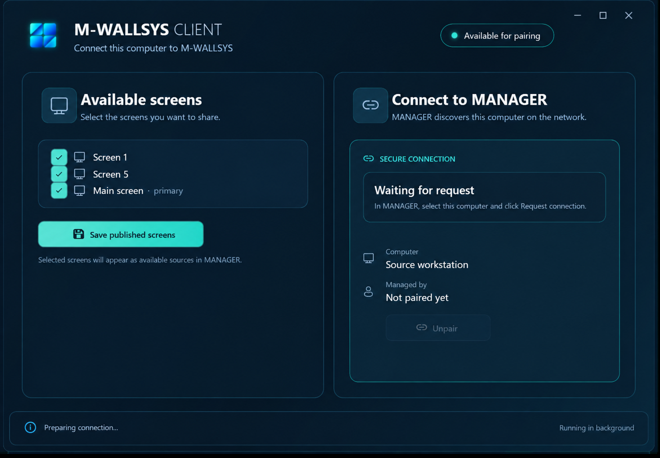Maximize the M-WALLSYS Client window
Screen dimensions: 660x458
click(x=603, y=15)
